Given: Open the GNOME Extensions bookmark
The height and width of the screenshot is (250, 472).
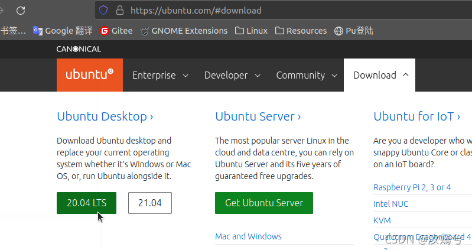Looking at the screenshot, I should (x=183, y=31).
